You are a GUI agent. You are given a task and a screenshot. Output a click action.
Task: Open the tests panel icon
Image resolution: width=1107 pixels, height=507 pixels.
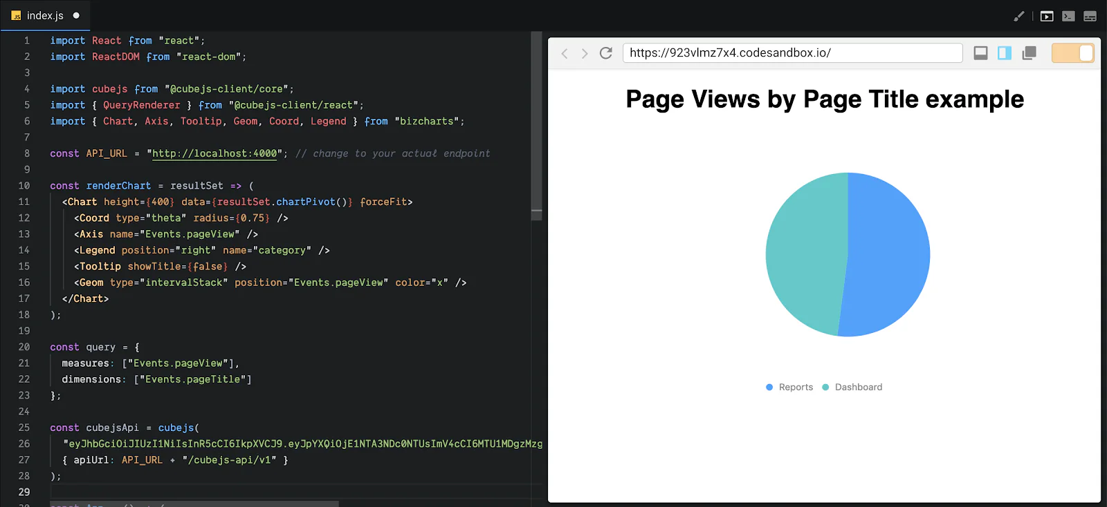coord(1090,16)
